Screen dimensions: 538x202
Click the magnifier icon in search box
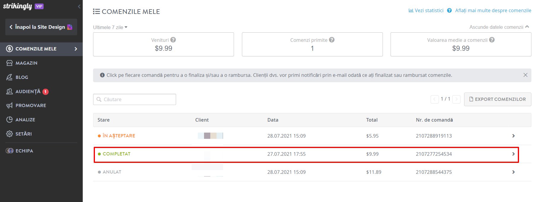coord(99,99)
